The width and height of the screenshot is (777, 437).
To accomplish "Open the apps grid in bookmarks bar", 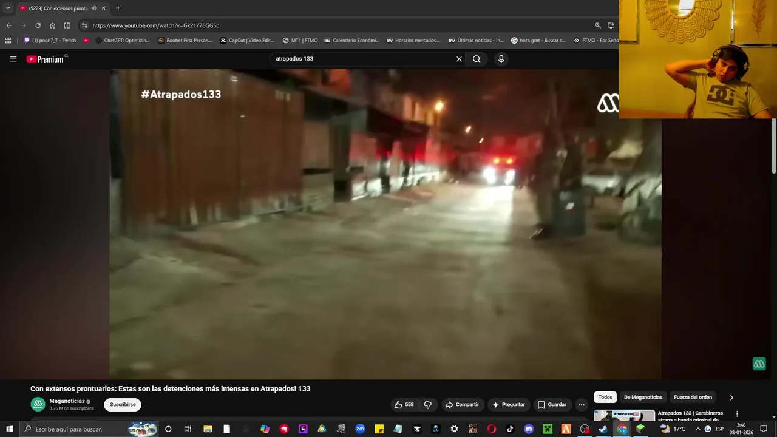I will point(8,41).
